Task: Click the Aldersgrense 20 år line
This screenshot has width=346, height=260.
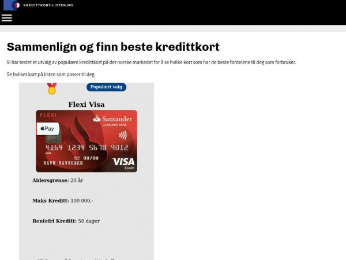Action: point(58,180)
